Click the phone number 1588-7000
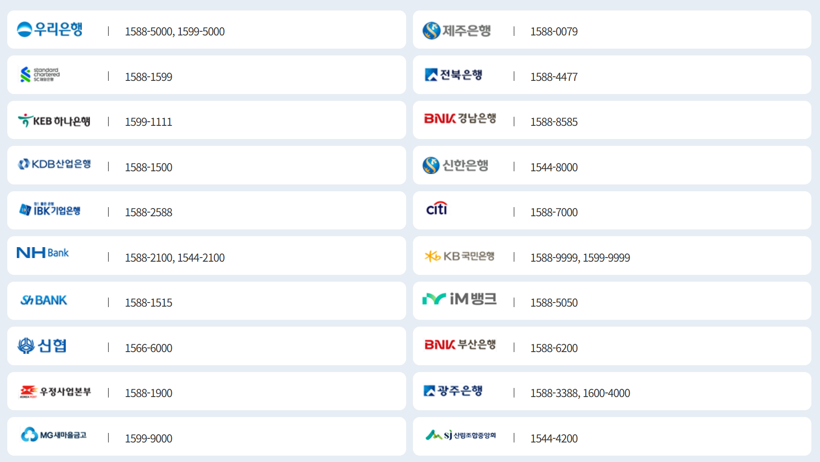820x462 pixels. (554, 212)
